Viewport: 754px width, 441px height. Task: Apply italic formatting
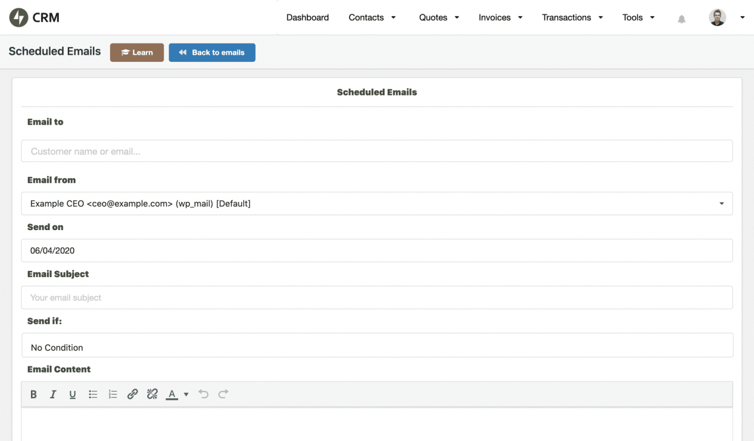pyautogui.click(x=53, y=394)
